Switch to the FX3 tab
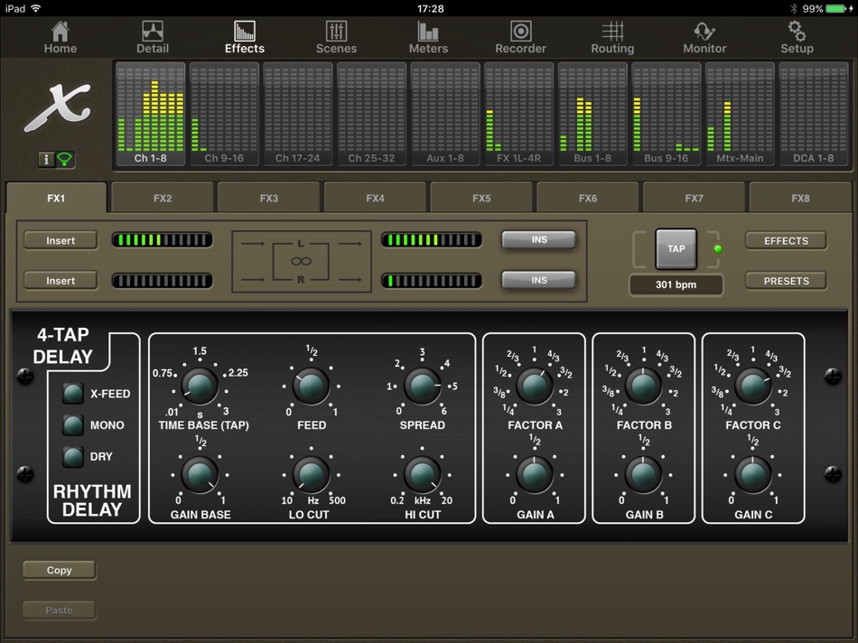The image size is (858, 643). pyautogui.click(x=268, y=197)
